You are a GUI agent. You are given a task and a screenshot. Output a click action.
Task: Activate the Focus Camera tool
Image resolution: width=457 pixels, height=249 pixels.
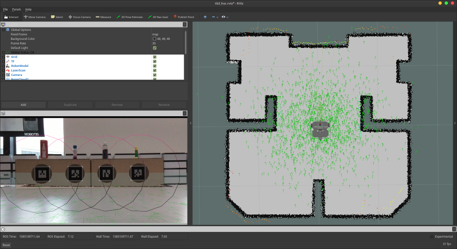pos(79,17)
